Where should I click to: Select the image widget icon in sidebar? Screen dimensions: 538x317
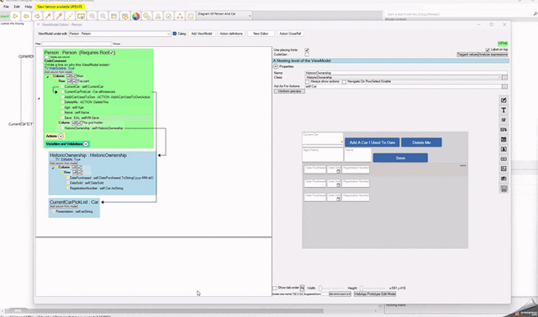(504, 149)
